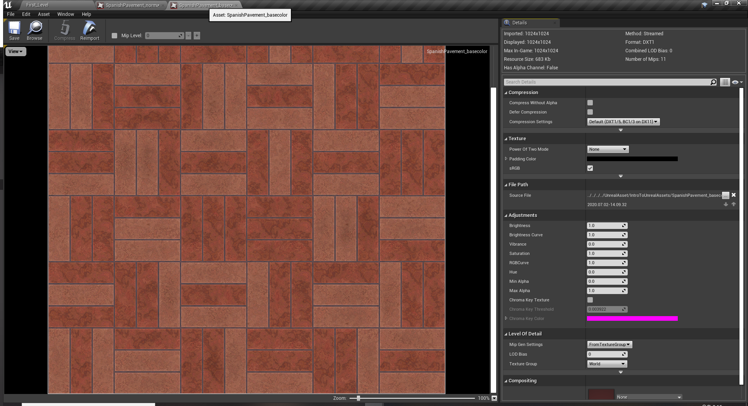Image resolution: width=748 pixels, height=406 pixels.
Task: Open the Compression Settings dropdown
Action: [623, 122]
